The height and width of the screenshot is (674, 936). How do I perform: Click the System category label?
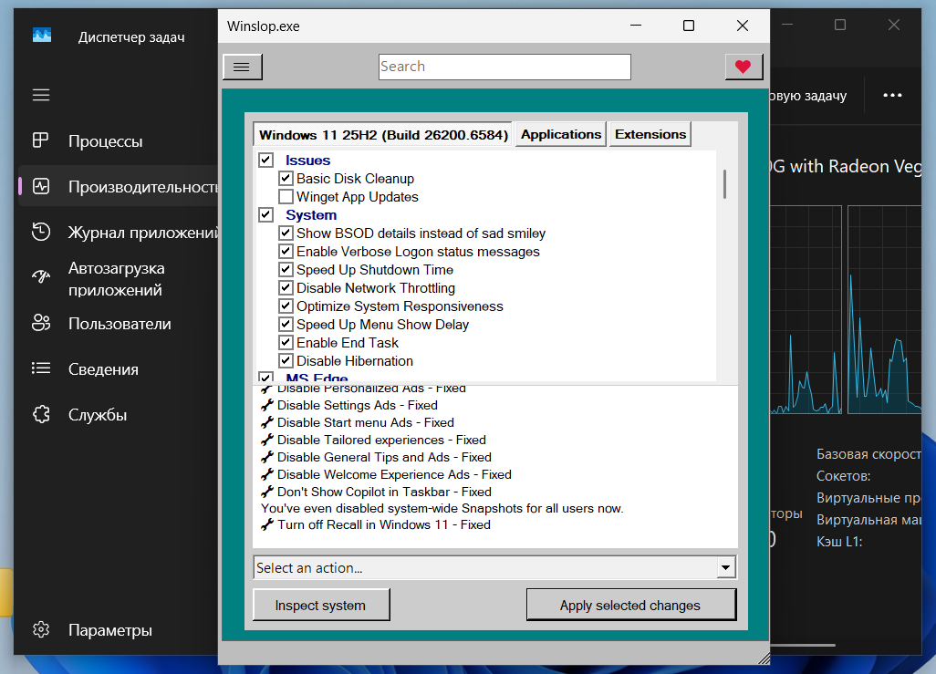point(311,215)
